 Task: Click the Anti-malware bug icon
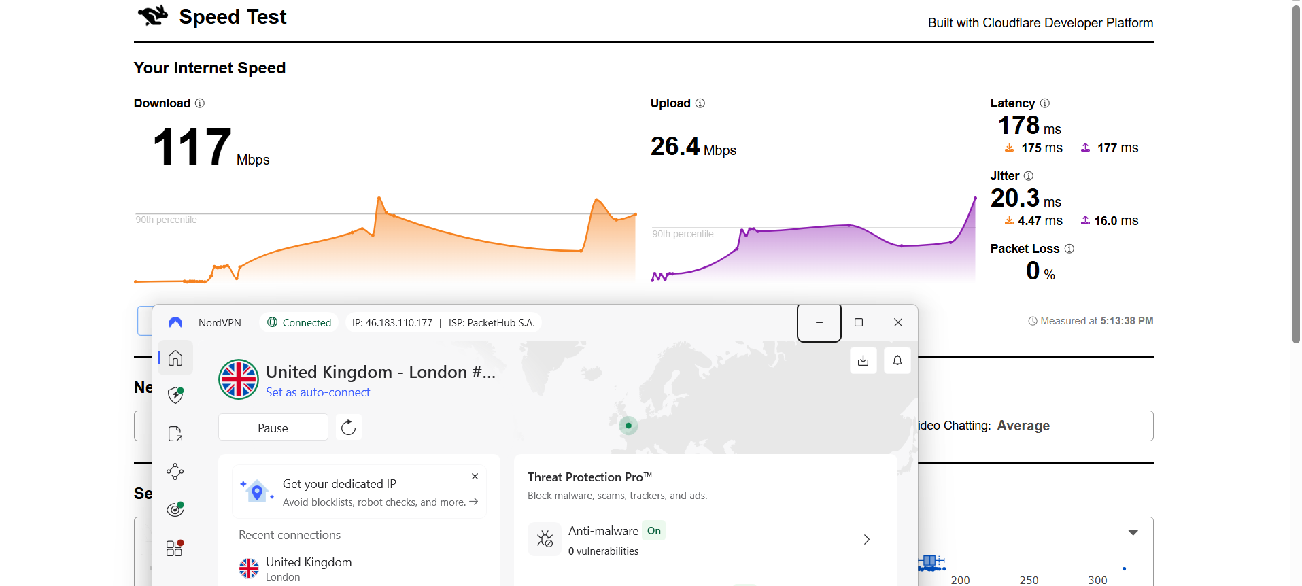pos(545,539)
